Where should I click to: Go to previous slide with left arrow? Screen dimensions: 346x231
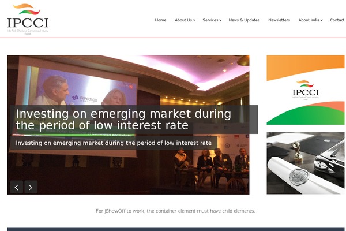point(17,187)
